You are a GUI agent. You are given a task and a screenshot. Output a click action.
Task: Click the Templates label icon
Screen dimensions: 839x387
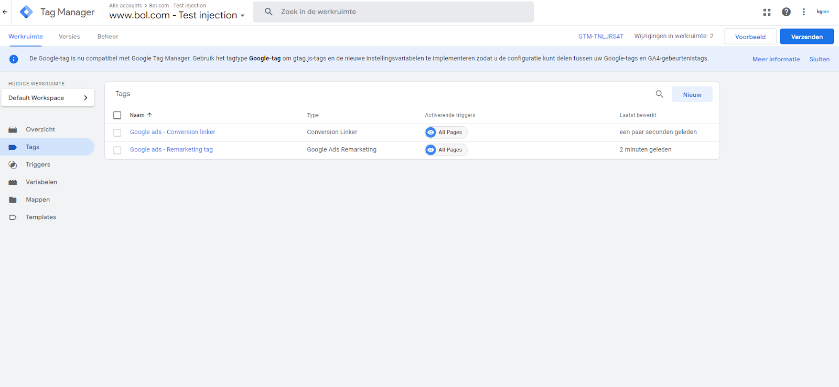tap(13, 217)
